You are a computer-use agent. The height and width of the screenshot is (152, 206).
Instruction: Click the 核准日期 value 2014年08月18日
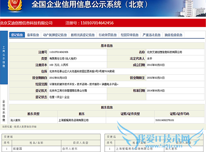click(x=156, y=91)
